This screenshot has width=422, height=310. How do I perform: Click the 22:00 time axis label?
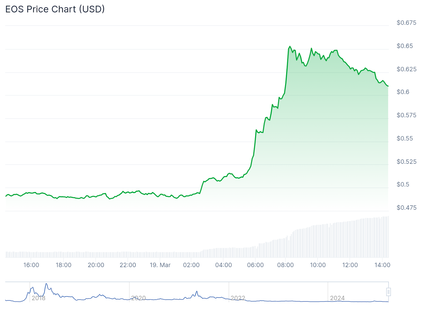coord(128,265)
